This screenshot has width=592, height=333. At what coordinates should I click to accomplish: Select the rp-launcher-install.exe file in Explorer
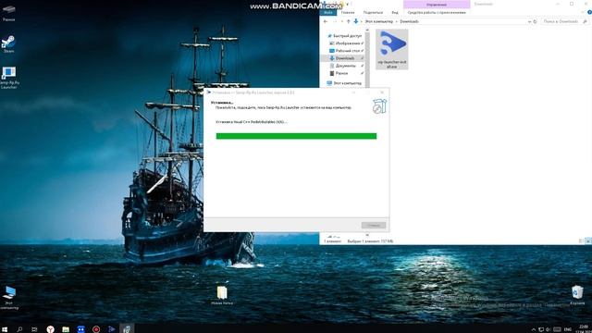click(392, 49)
